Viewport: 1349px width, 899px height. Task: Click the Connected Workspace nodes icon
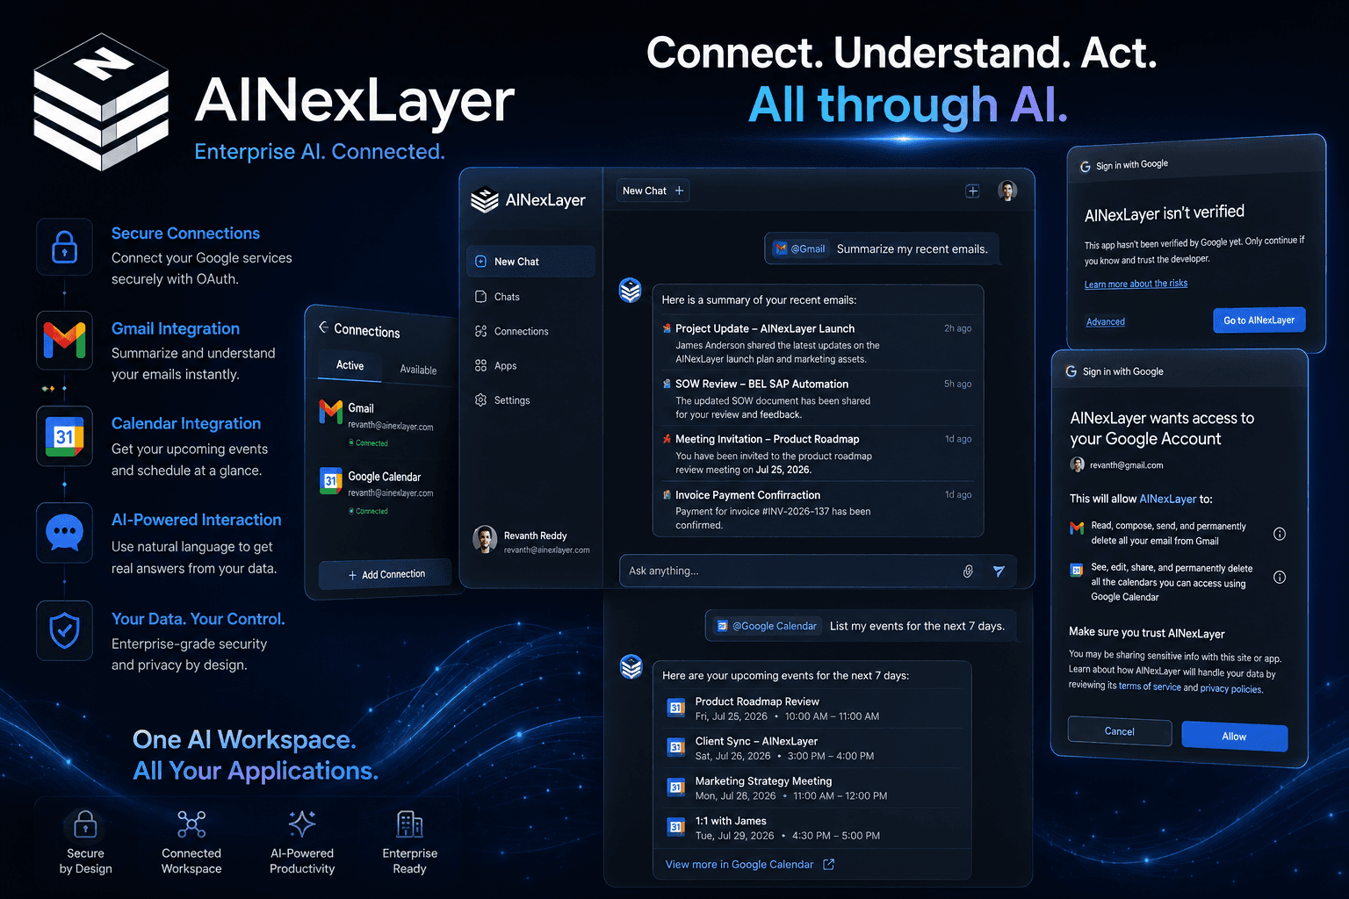191,824
